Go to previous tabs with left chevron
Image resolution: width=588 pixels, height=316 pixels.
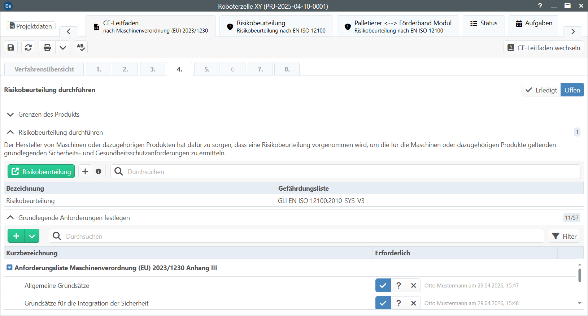click(x=69, y=31)
